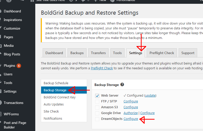Switch to the Preflight Check tab
203x131 pixels.
pos(162,53)
